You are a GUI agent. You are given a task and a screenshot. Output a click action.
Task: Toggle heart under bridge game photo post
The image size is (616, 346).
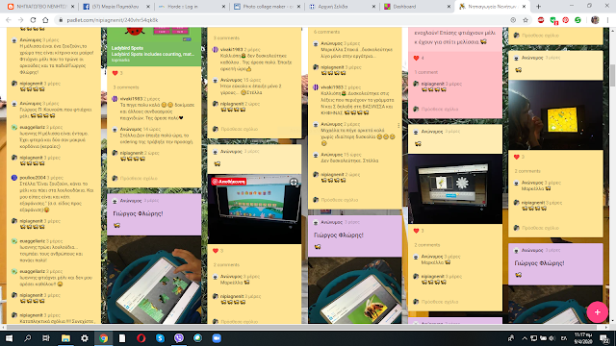coord(216,251)
